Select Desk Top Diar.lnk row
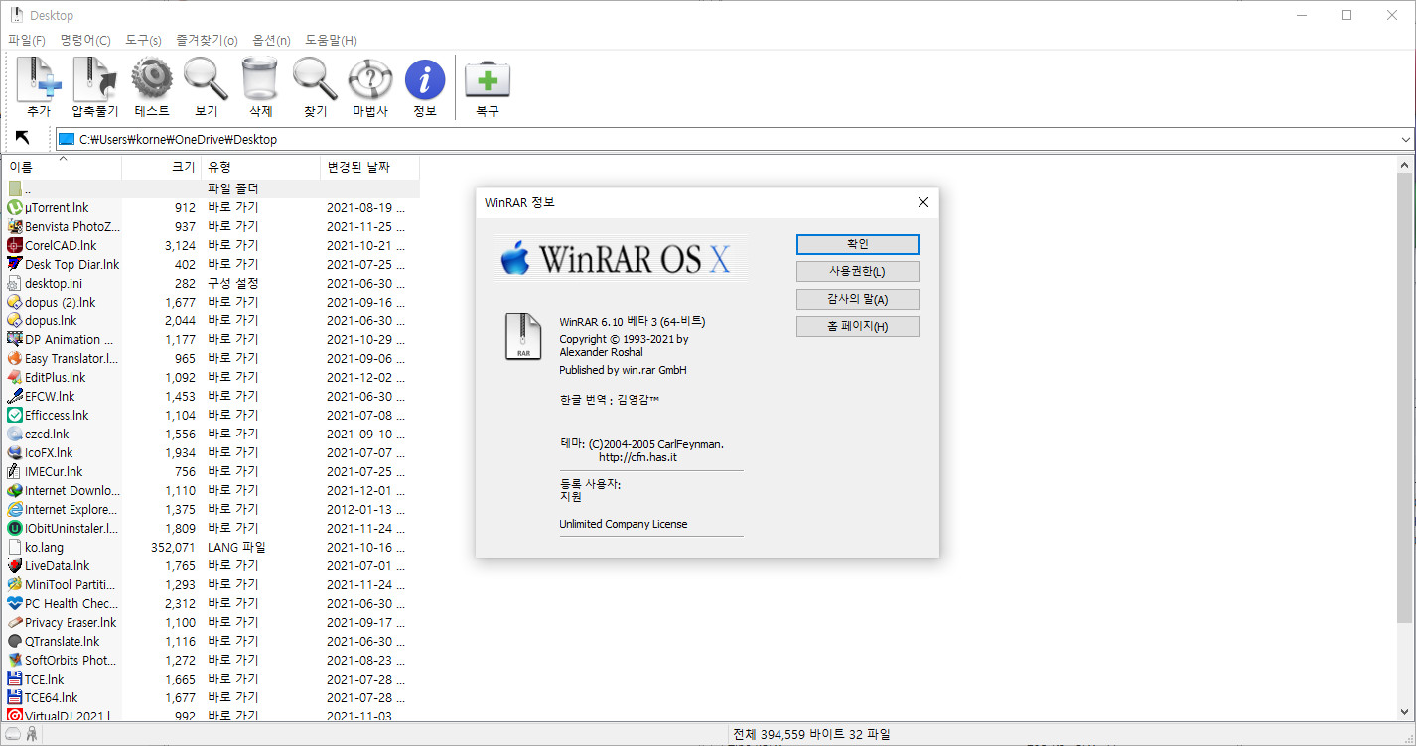Screen dimensions: 1416x746 point(211,264)
